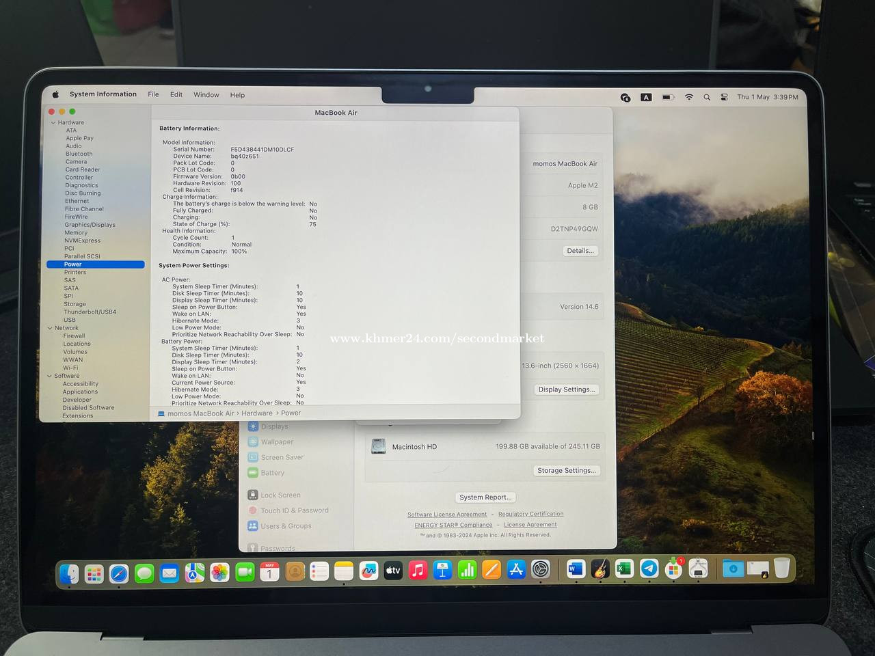Viewport: 875px width, 656px height.
Task: Select Bluetooth in the Hardware list
Action: click(x=79, y=154)
